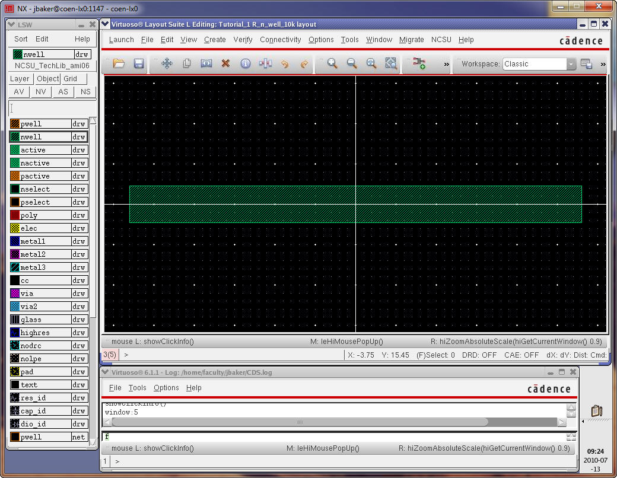The width and height of the screenshot is (617, 478).
Task: Toggle NV no layers visible button
Action: pos(40,92)
